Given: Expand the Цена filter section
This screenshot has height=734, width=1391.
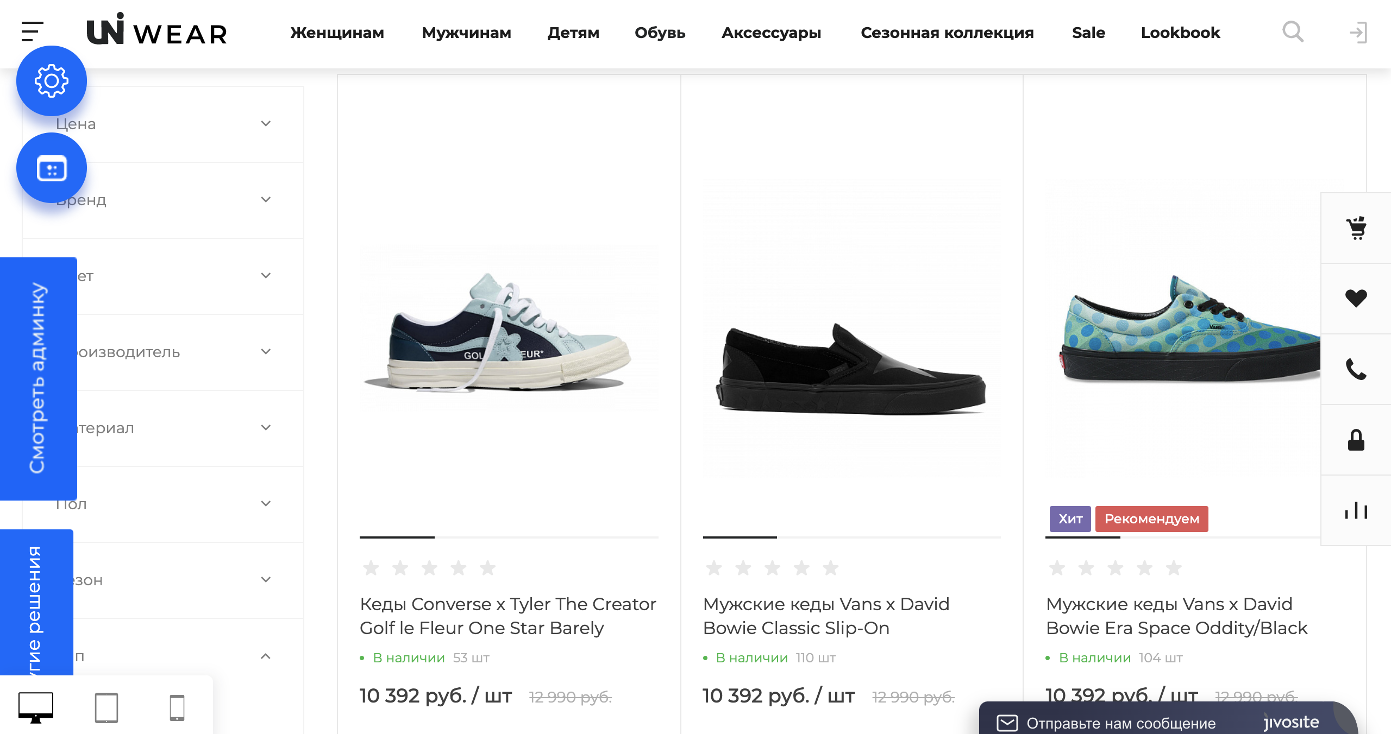Looking at the screenshot, I should point(163,124).
